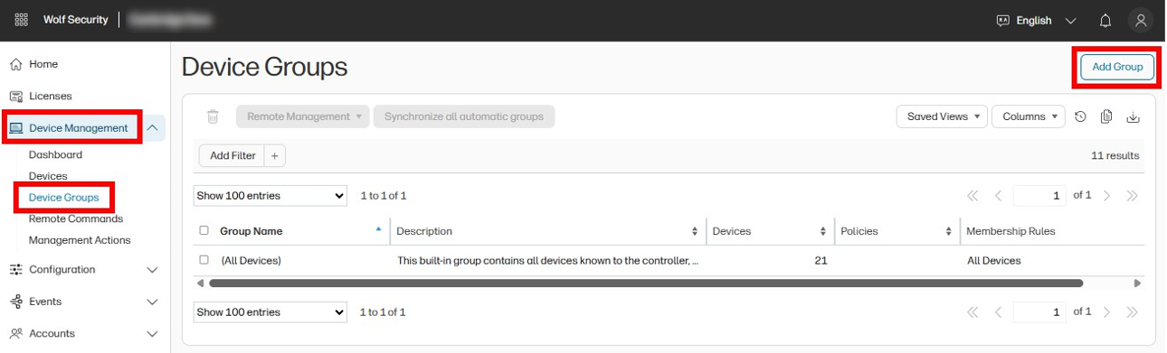The image size is (1167, 353).
Task: Open bottom Show 100 entries dropdown
Action: [270, 312]
